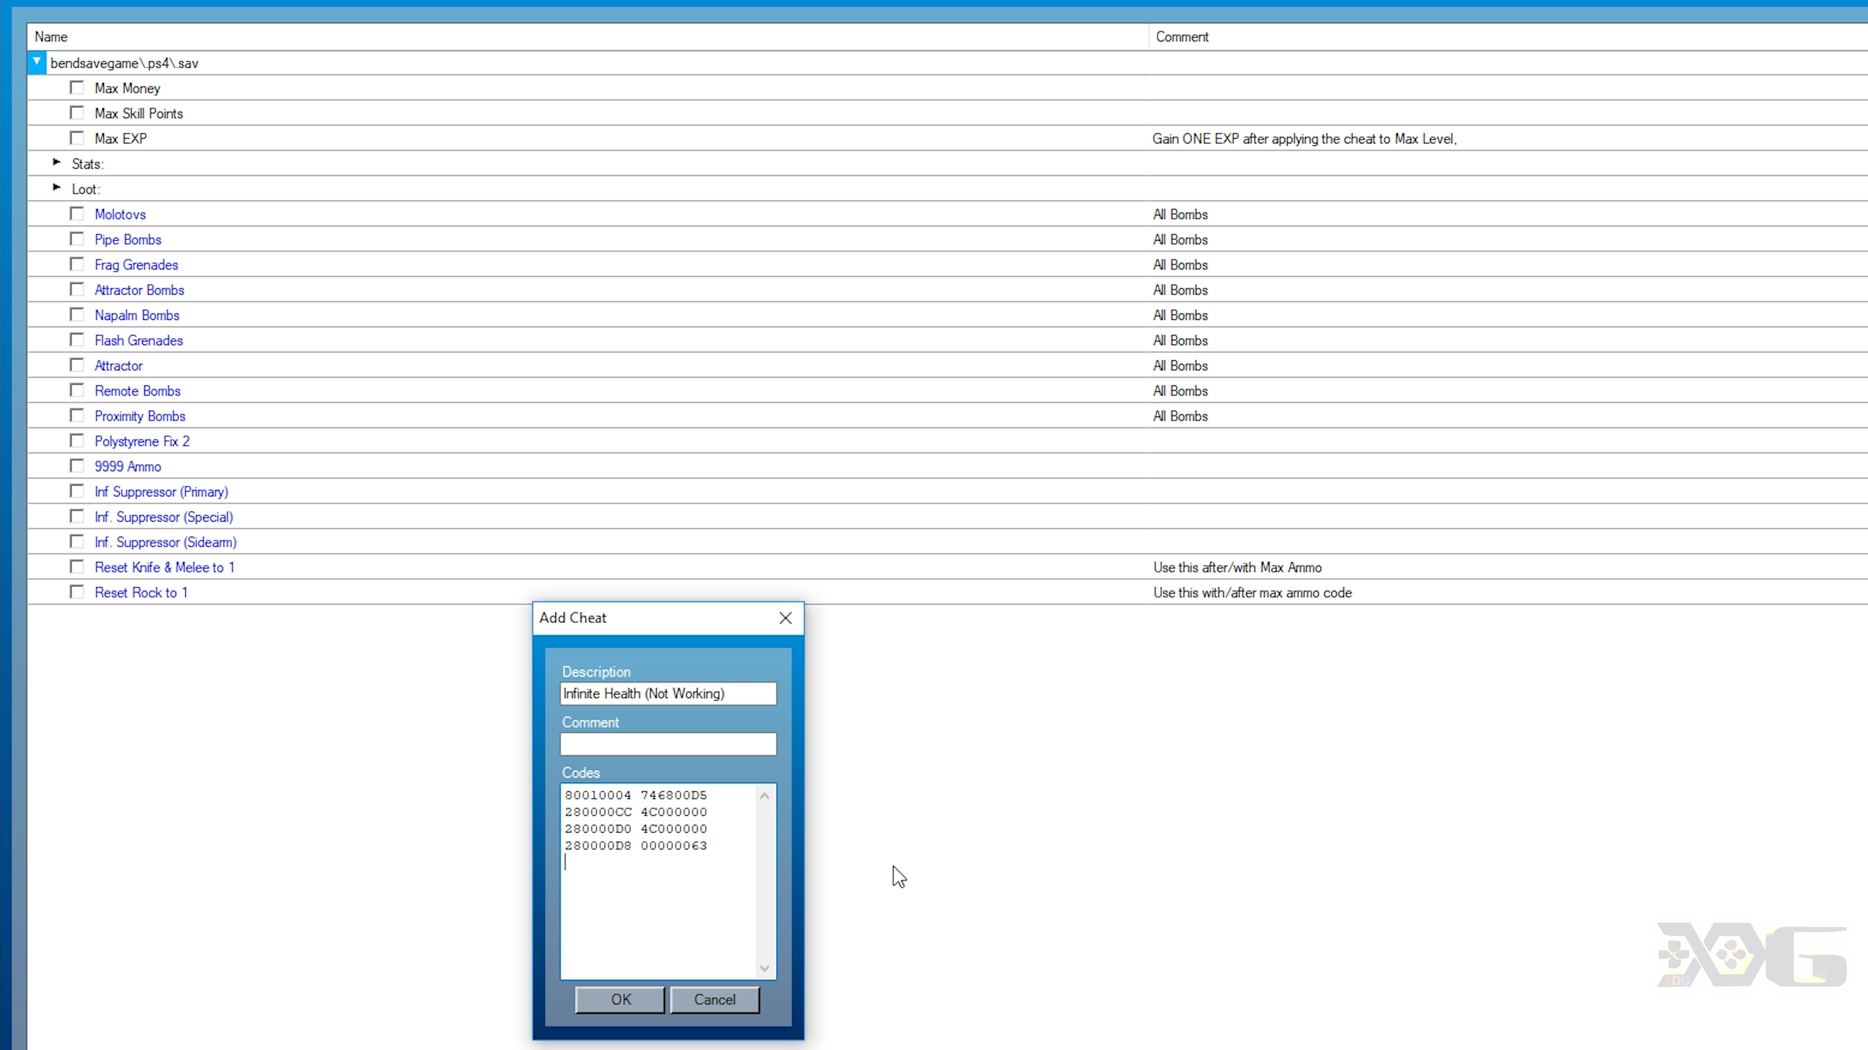
Task: Select the 9999 Ammo cheat item
Action: click(x=127, y=465)
